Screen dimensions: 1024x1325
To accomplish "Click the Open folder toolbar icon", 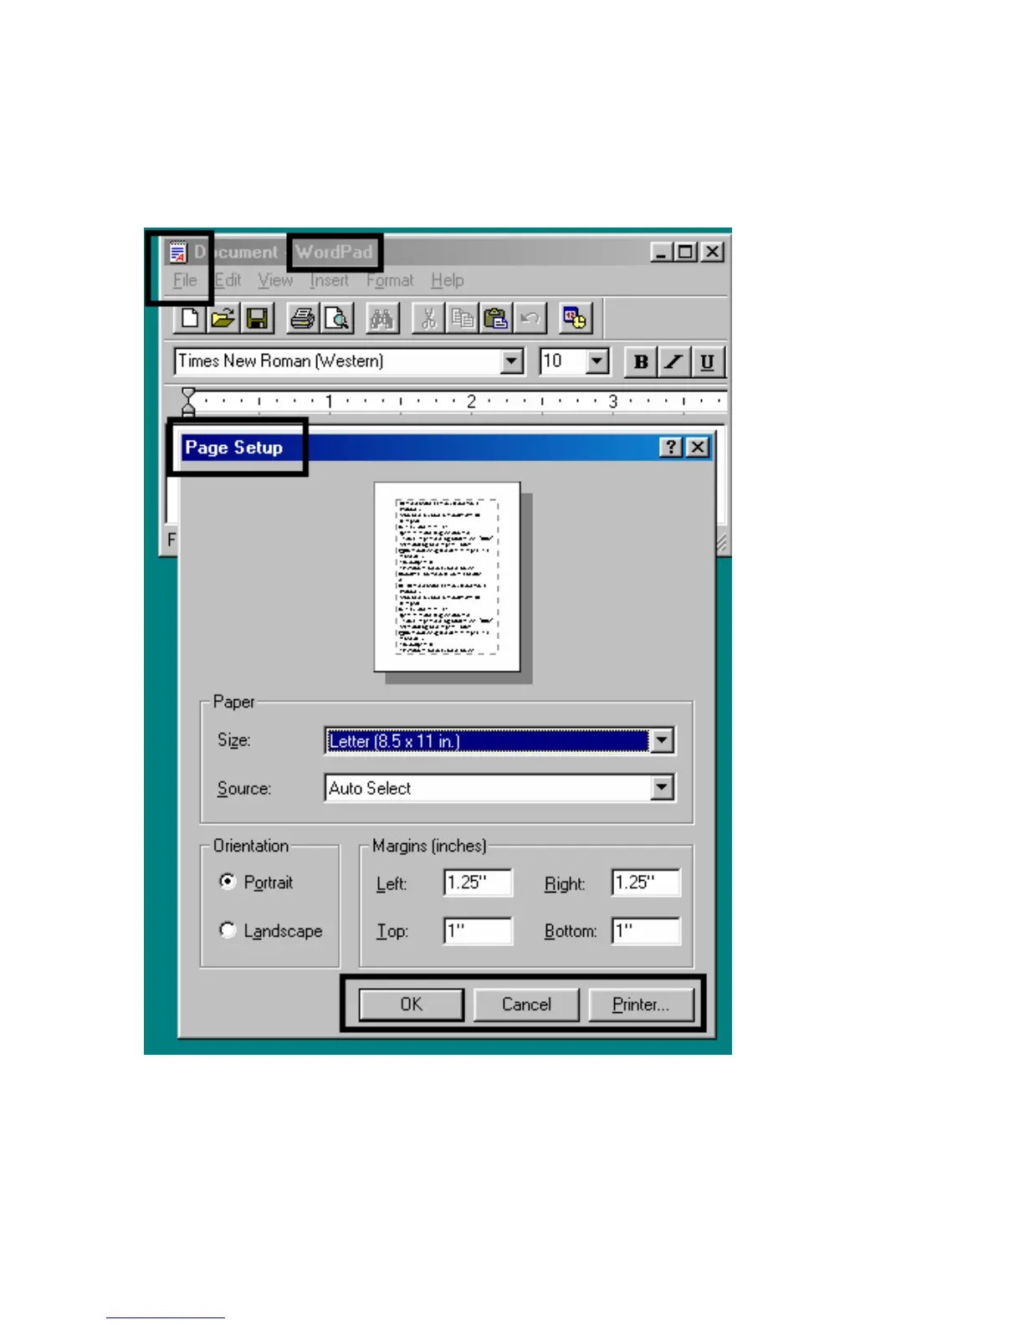I will tap(223, 318).
